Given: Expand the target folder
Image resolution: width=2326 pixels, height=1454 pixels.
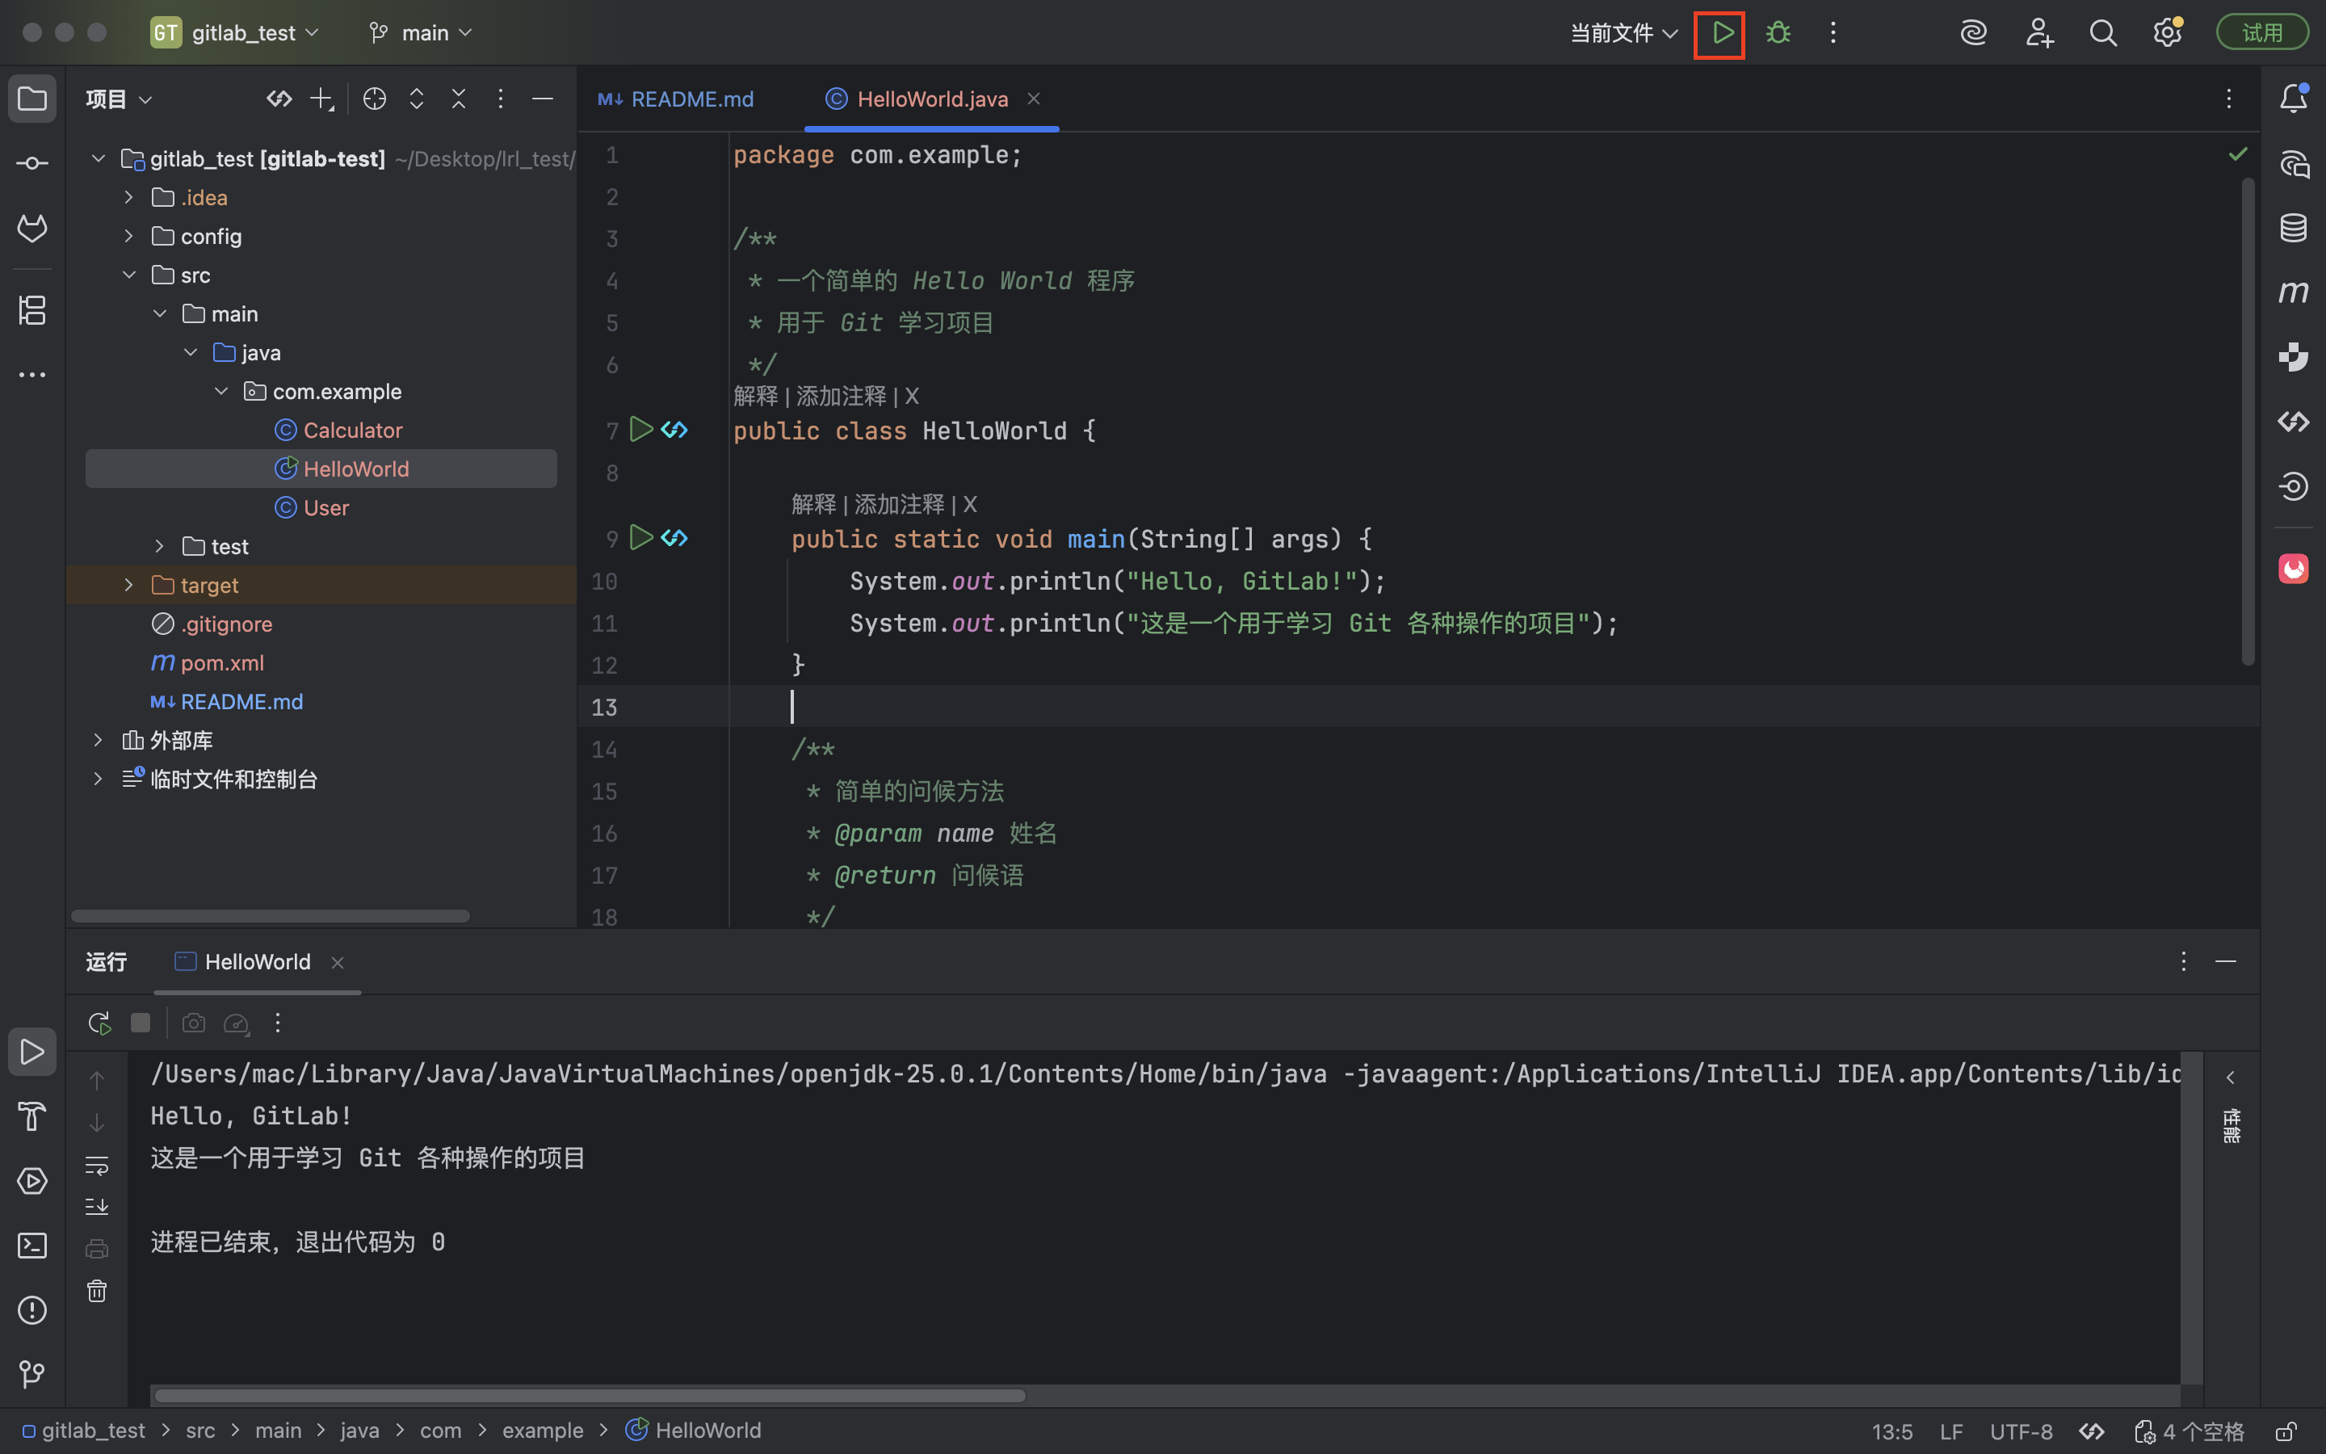Looking at the screenshot, I should [128, 585].
